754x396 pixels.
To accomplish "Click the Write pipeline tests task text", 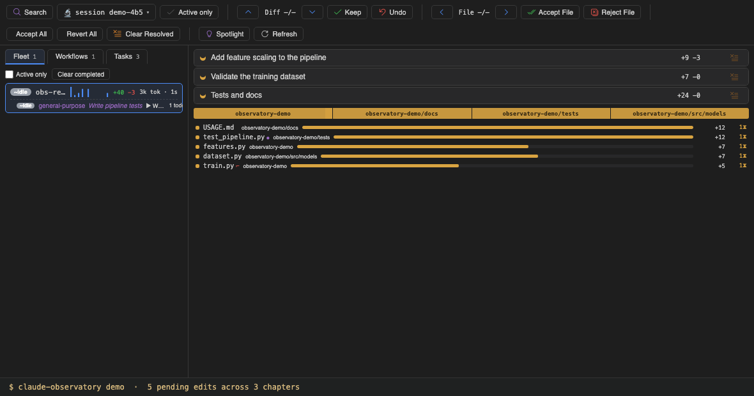I will pyautogui.click(x=116, y=106).
